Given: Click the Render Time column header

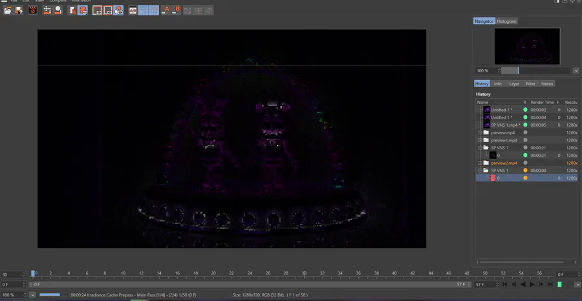Looking at the screenshot, I should point(542,102).
